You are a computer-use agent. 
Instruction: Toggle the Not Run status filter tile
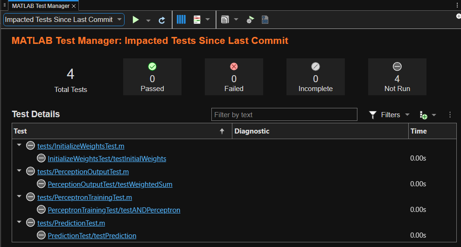click(x=397, y=77)
